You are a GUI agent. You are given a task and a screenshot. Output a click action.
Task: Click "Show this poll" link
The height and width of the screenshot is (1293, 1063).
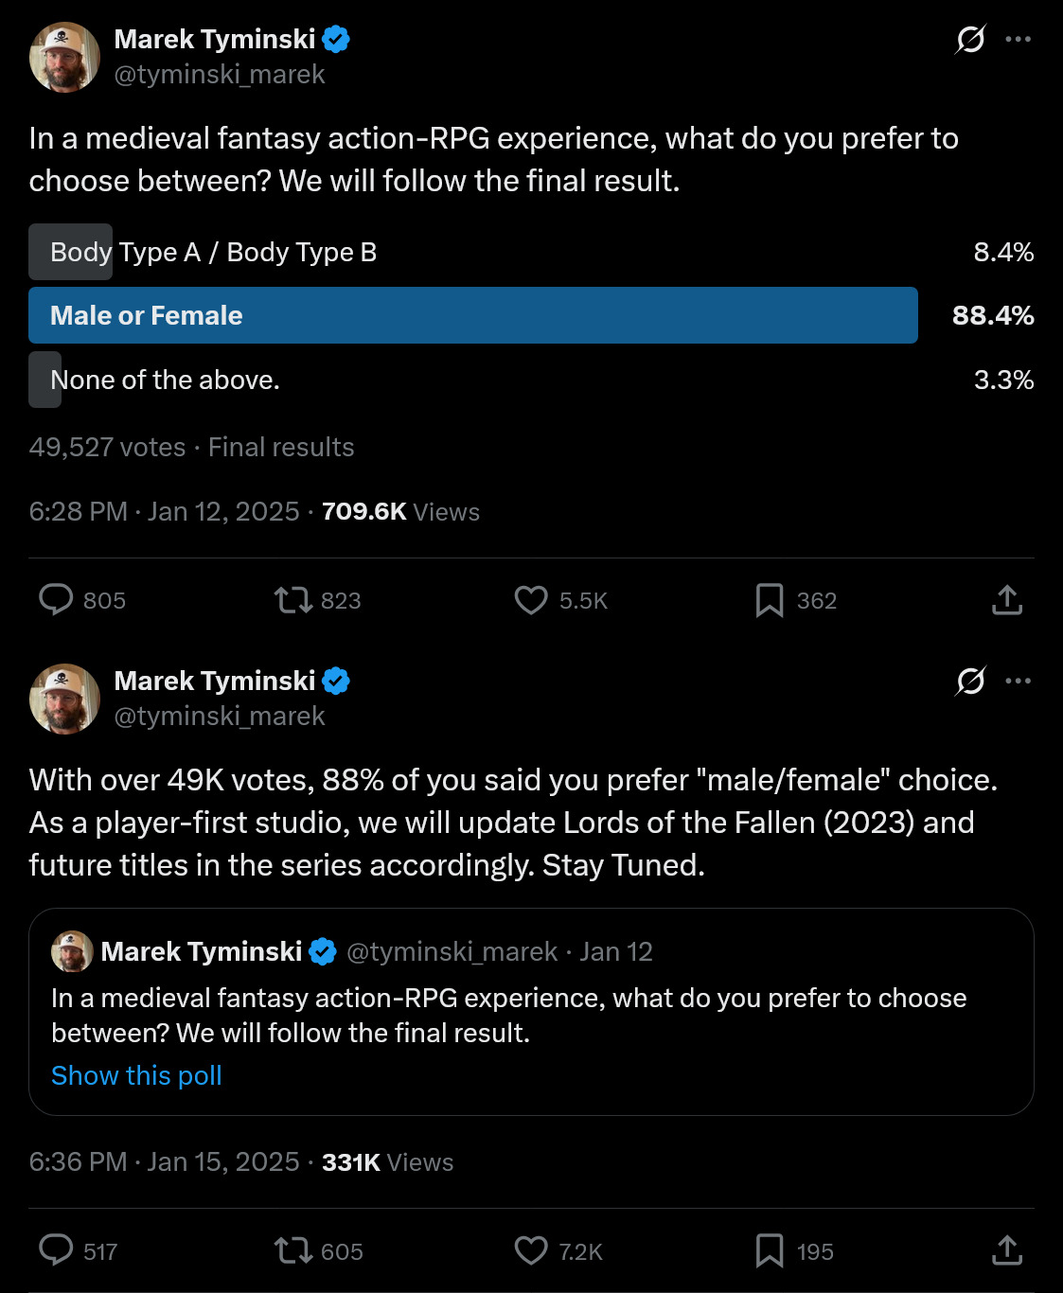pyautogui.click(x=136, y=1075)
